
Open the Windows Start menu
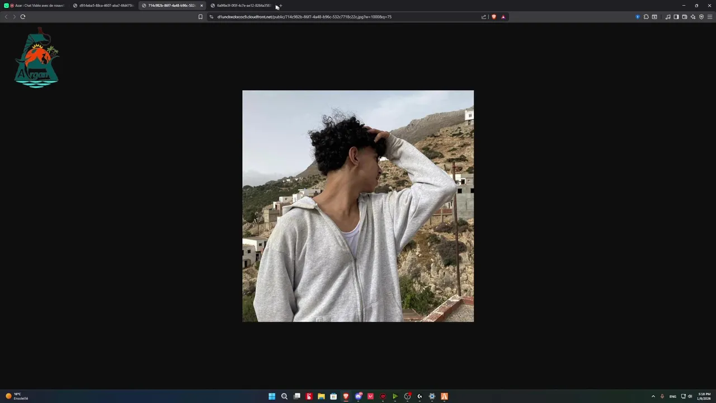[x=272, y=396]
